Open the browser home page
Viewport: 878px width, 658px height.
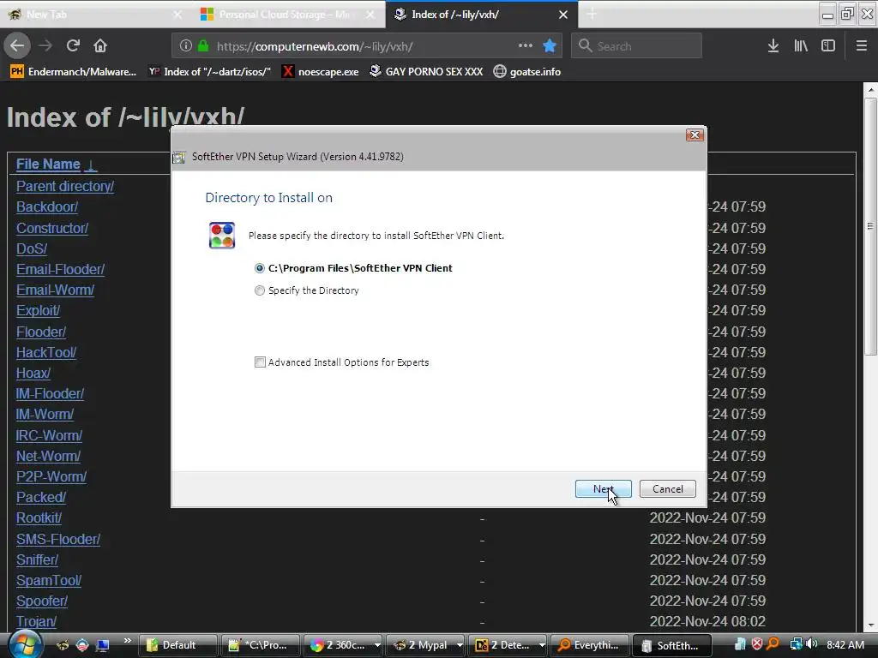click(100, 46)
